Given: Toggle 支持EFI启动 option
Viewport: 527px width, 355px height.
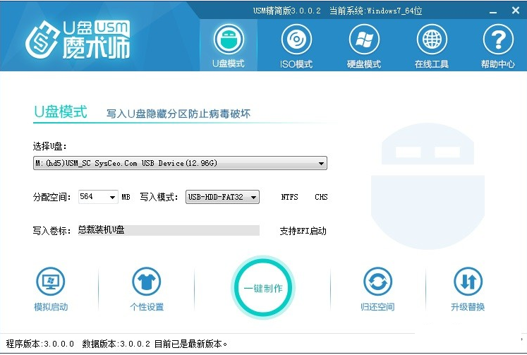Looking at the screenshot, I should pyautogui.click(x=303, y=231).
